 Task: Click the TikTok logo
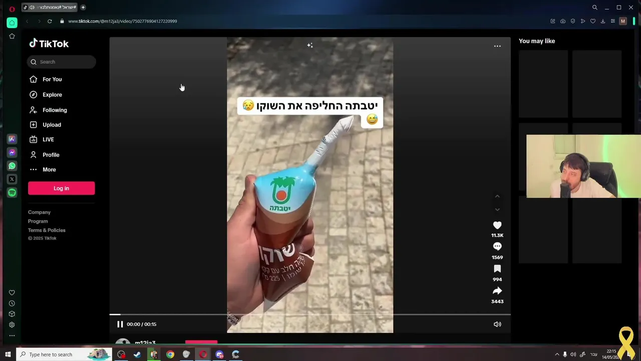click(49, 44)
